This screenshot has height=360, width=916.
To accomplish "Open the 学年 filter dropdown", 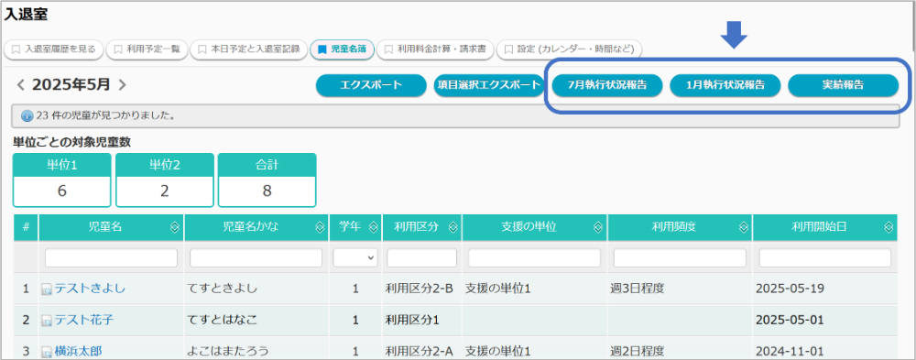I will tap(355, 257).
